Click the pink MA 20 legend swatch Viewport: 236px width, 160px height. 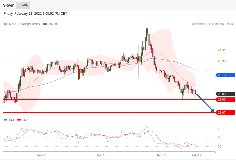point(6,24)
